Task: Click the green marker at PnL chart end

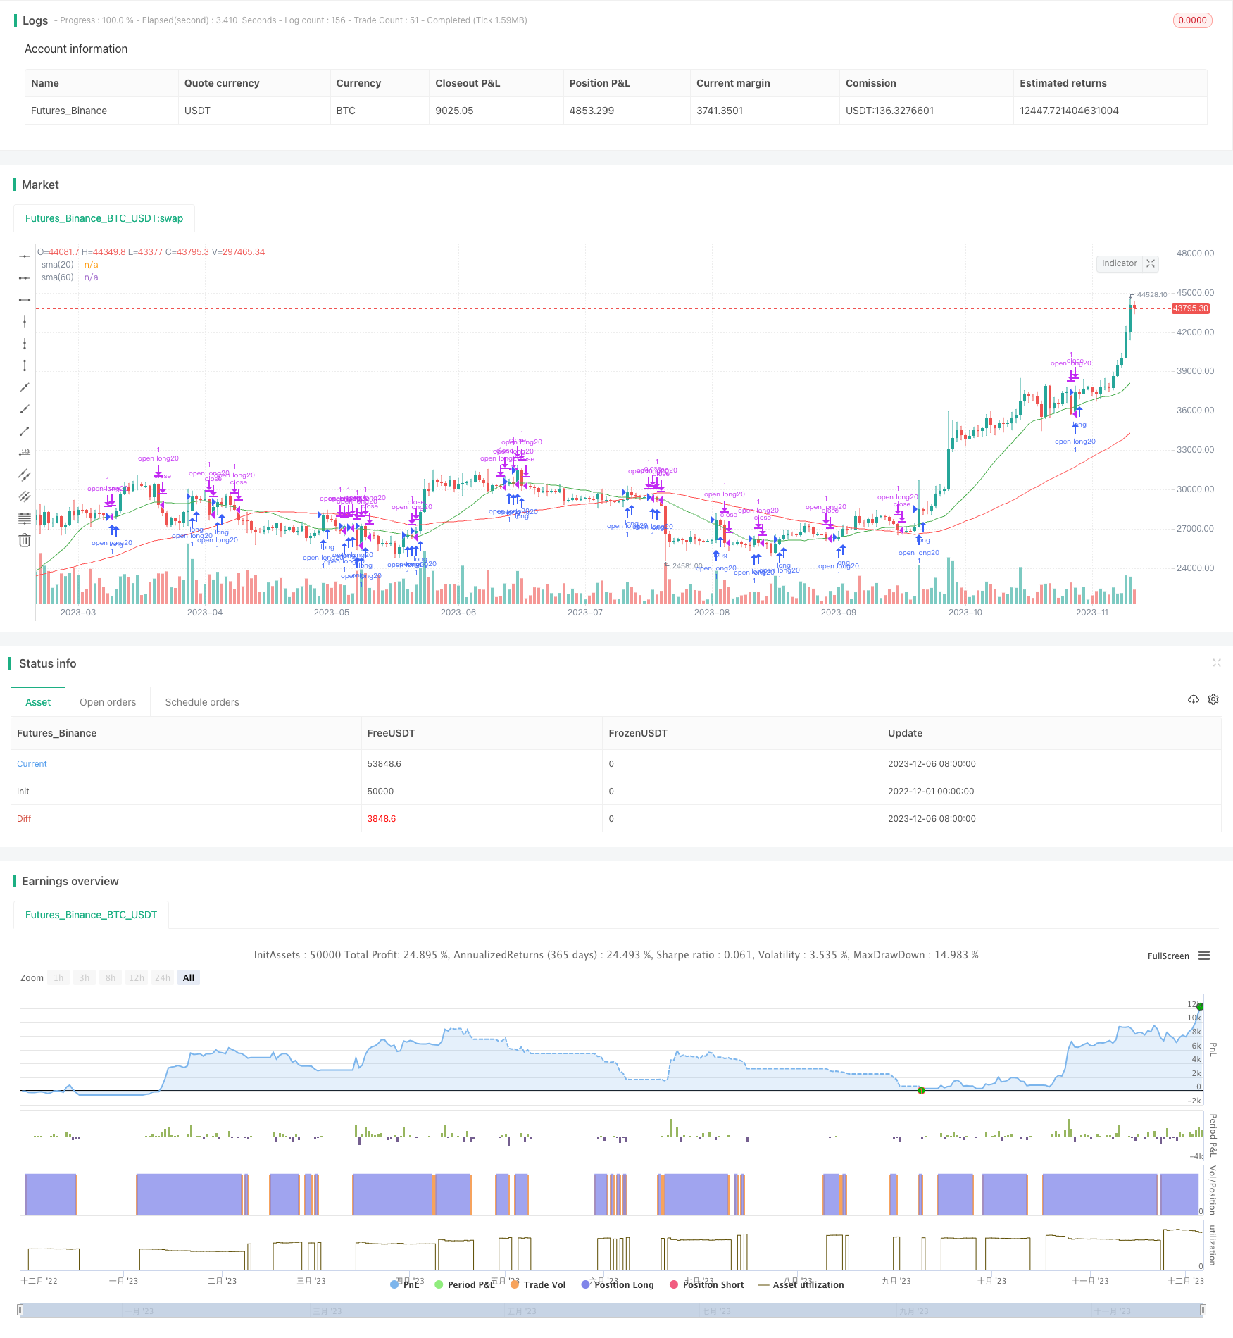Action: [1200, 1007]
